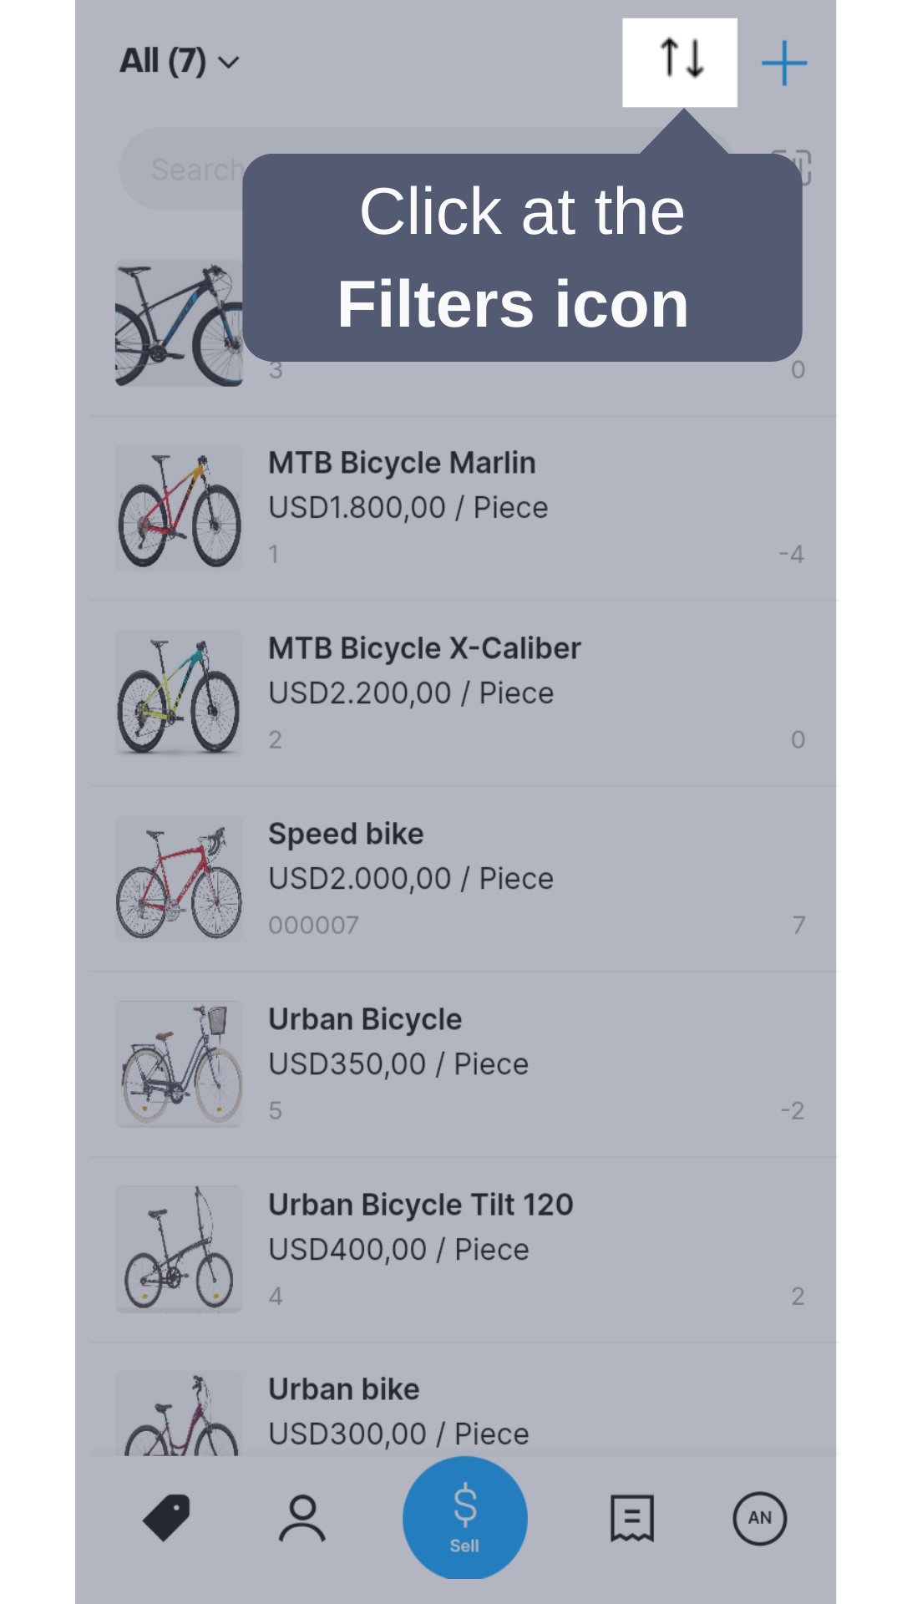Tap the Urban Bicycle thumbnail image
The image size is (902, 1604).
click(x=179, y=1063)
